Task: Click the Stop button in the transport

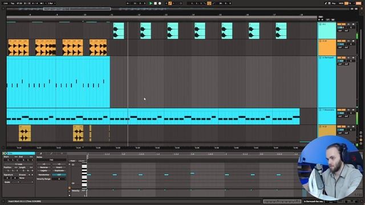Action: pos(155,3)
